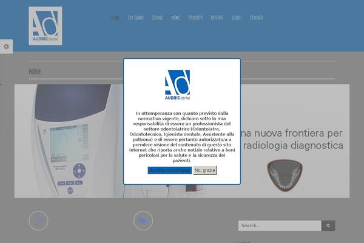This screenshot has height=243, width=364.
Task: Open the SERVIZI menu item
Action: click(x=157, y=18)
